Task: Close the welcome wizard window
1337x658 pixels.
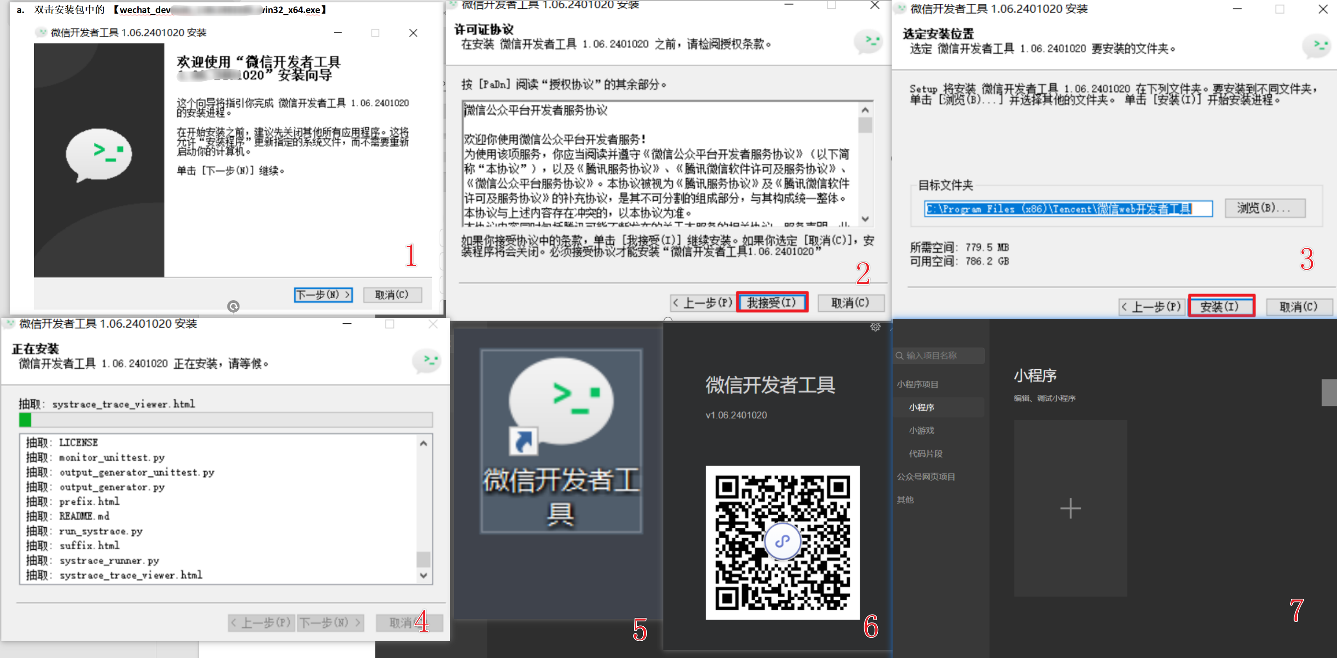Action: coord(413,33)
